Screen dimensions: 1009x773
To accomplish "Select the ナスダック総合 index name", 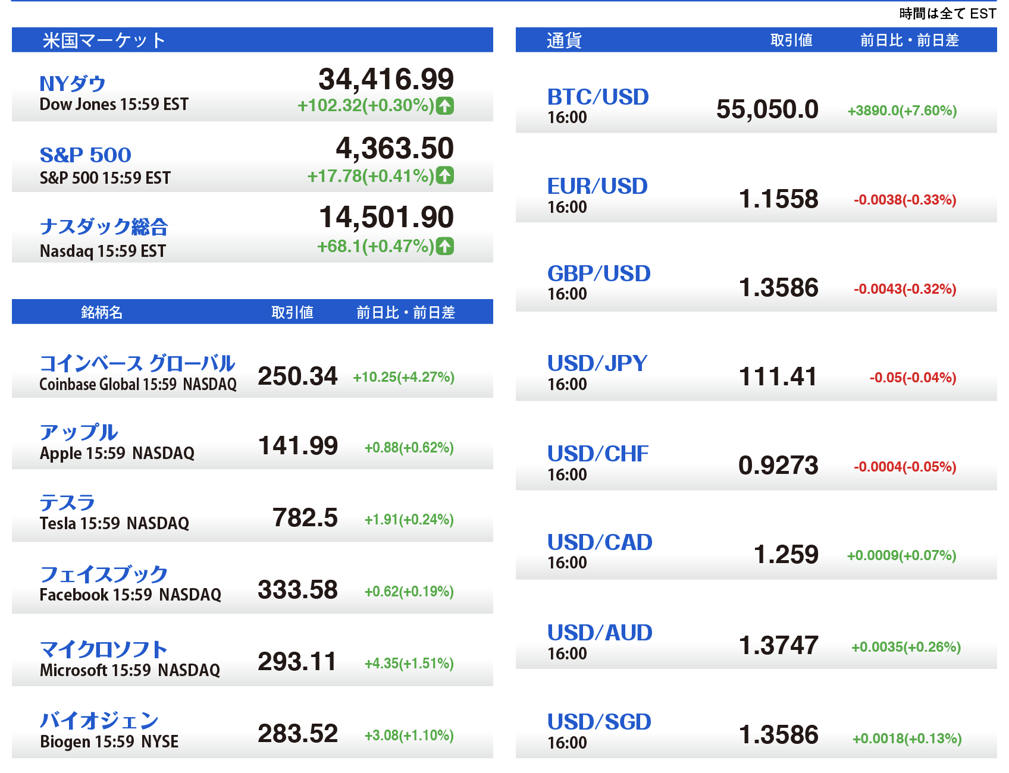I will coord(104,227).
